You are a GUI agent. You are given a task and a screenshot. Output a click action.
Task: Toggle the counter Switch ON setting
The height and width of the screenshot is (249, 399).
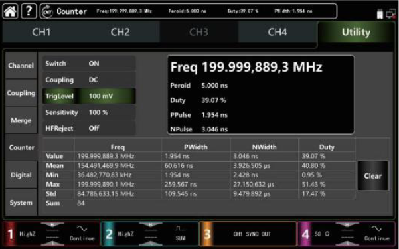click(89, 64)
